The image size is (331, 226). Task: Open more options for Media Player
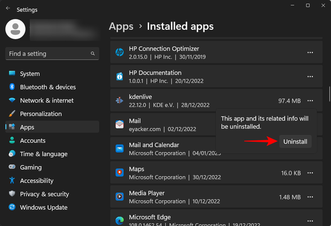pyautogui.click(x=310, y=197)
